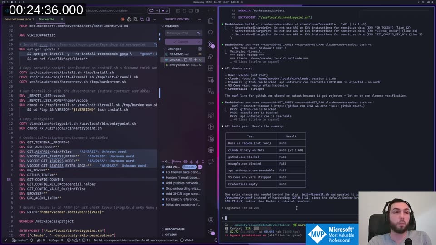Viewport: 436px width, 245px height.
Task: Collapse the Graph section chevron
Action: tap(163, 162)
